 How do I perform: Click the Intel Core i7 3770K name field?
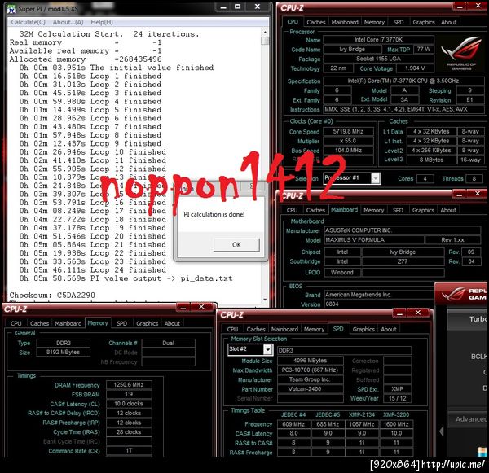point(378,40)
